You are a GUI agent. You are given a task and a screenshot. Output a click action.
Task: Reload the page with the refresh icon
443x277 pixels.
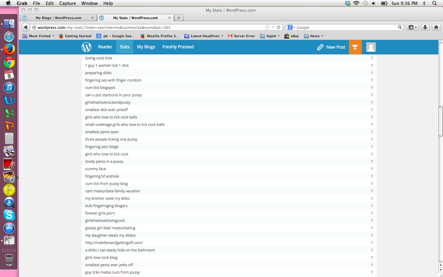coord(279,27)
